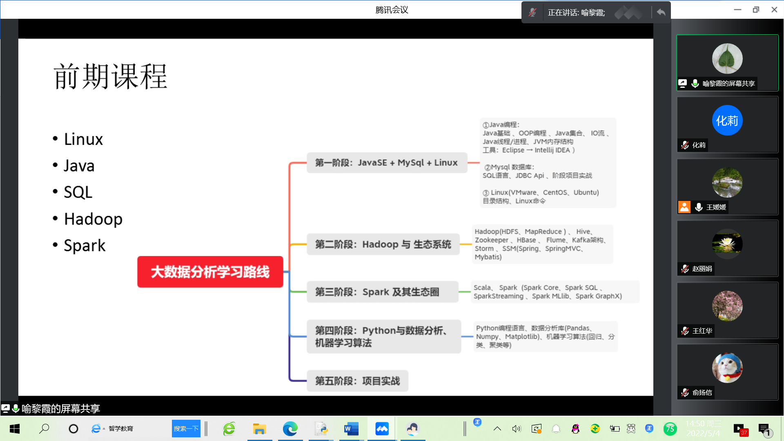Open the volume control in tray
The image size is (784, 441).
point(517,429)
